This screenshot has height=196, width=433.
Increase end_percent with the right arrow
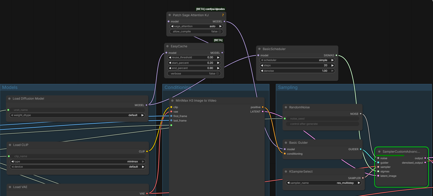218,68
